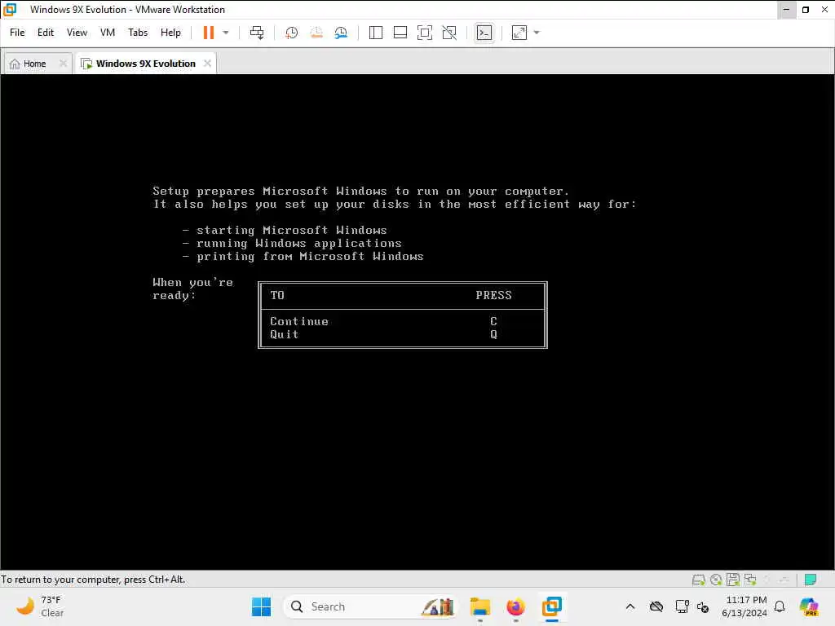Screen dimensions: 835x626
Task: Expand the stretch guest dropdown arrow
Action: [537, 33]
